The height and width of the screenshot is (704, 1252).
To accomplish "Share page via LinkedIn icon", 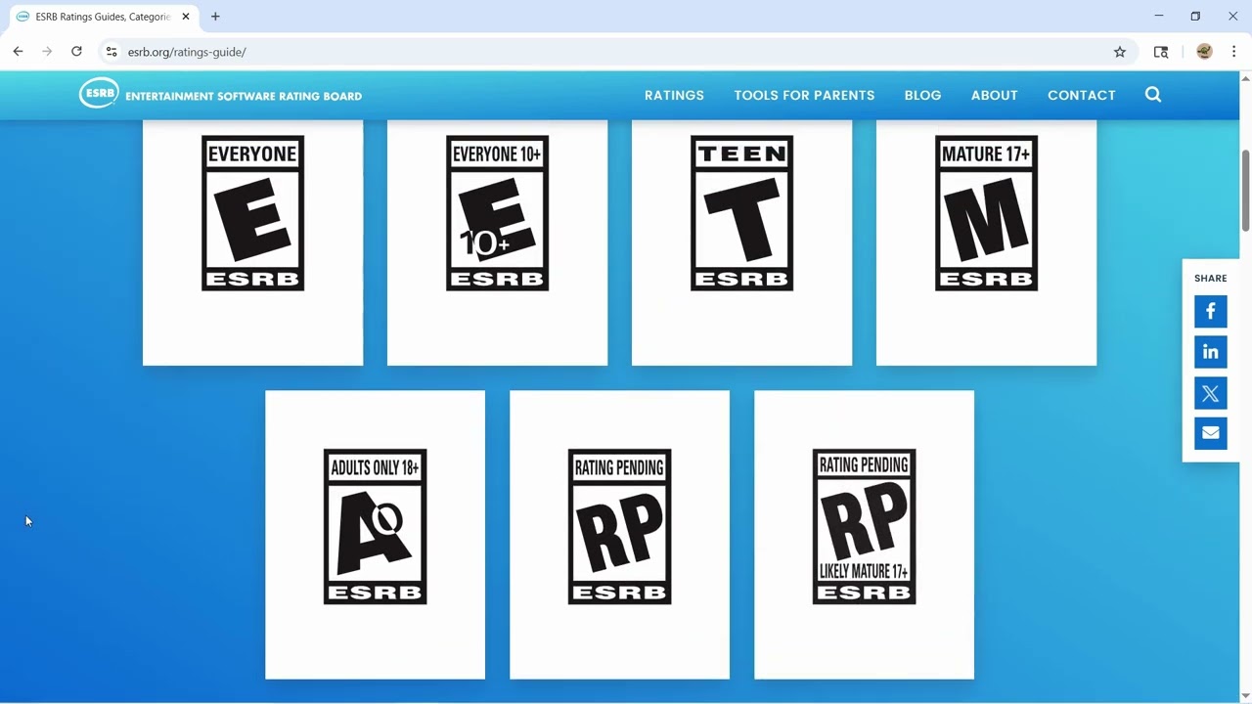I will pos(1210,352).
